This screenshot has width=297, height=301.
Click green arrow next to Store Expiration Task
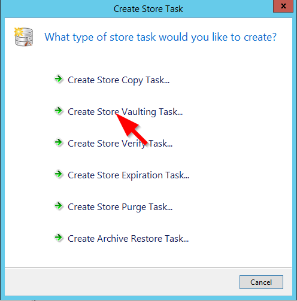click(59, 174)
